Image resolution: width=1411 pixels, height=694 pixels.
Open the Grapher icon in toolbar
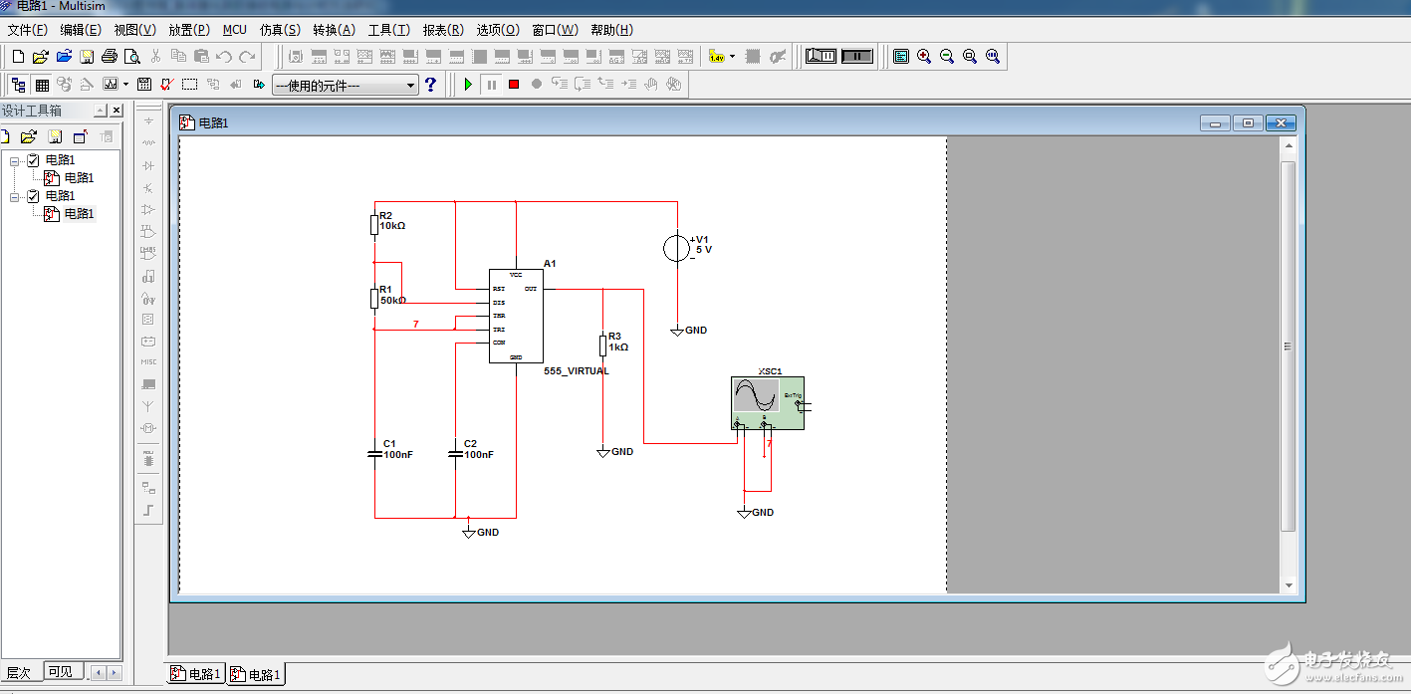(x=110, y=85)
